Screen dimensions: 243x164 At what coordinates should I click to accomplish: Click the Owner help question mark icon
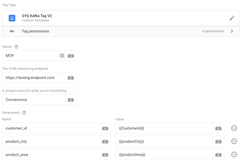[x=16, y=47]
